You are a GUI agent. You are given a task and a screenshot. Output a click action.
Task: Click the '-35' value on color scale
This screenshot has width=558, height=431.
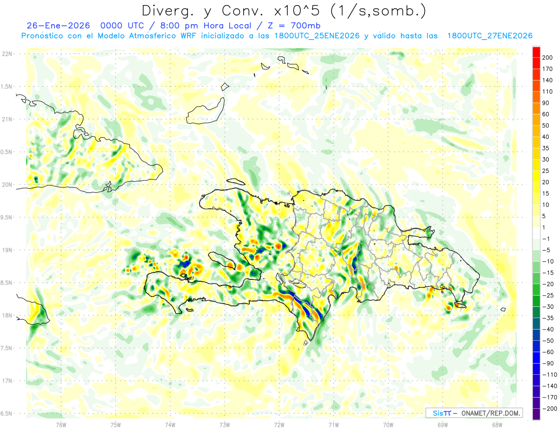(548, 318)
